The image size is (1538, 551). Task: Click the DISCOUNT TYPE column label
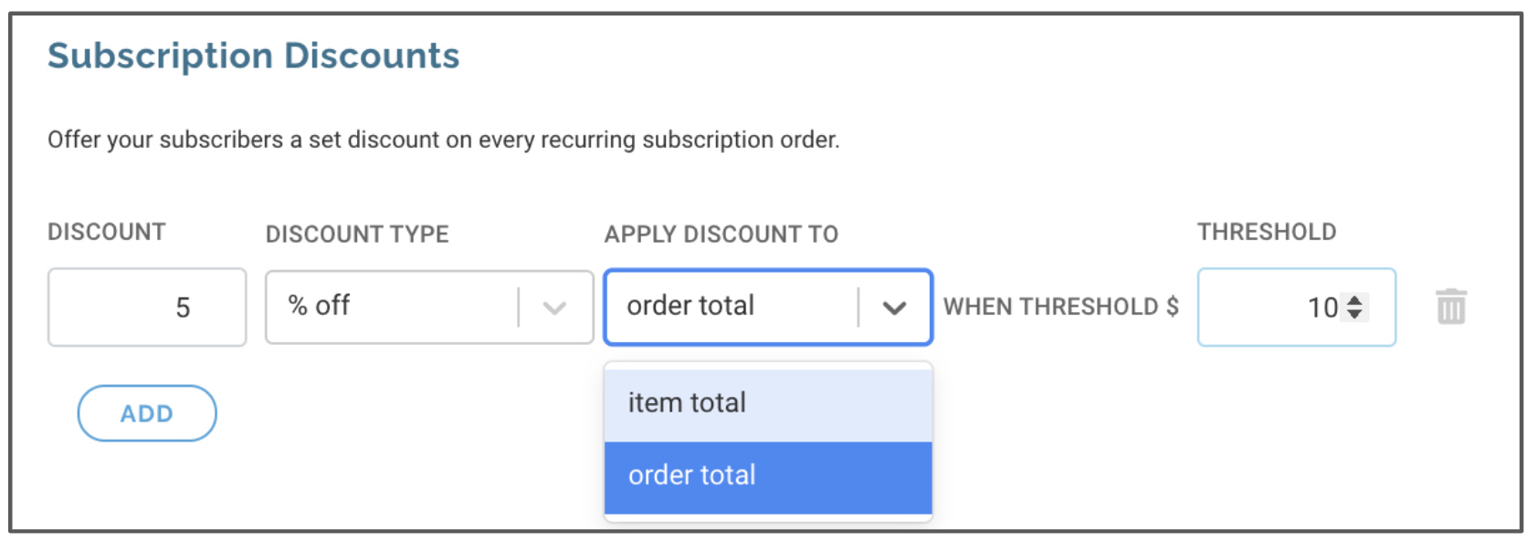357,234
